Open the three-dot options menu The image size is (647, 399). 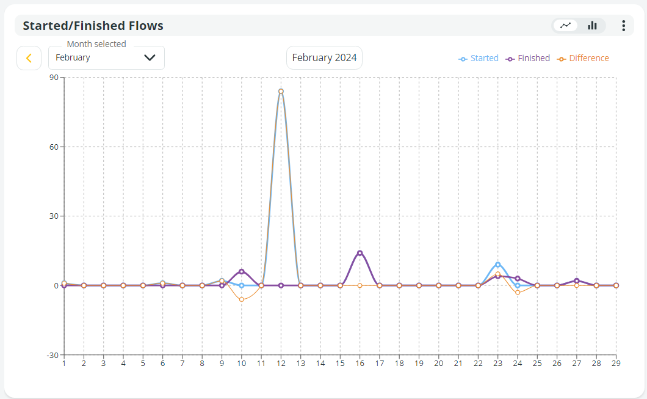623,26
